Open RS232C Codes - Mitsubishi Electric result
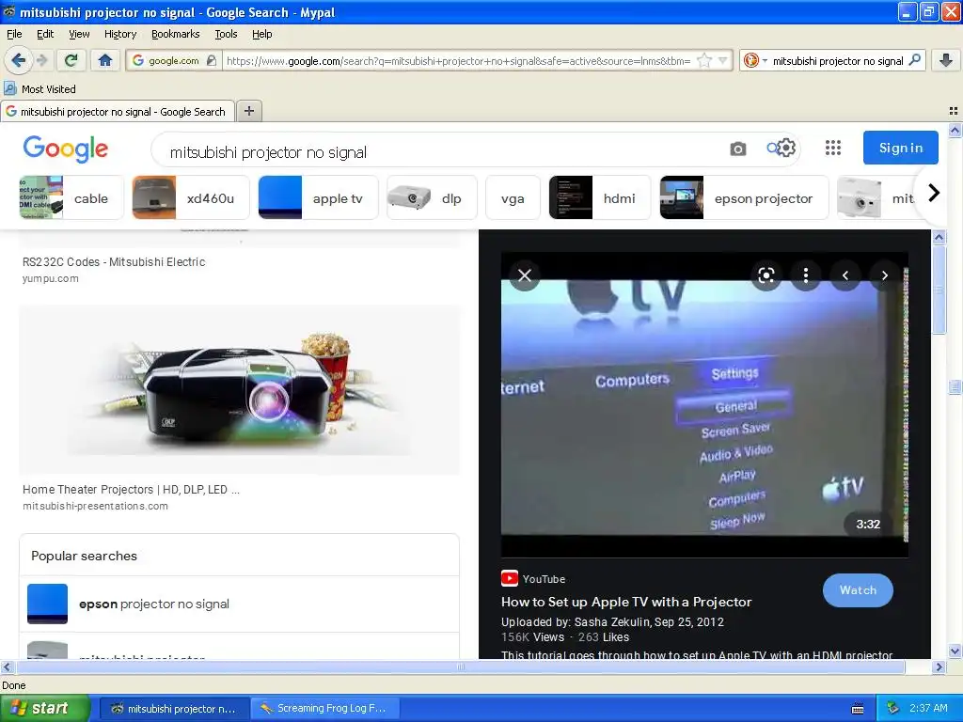The height and width of the screenshot is (722, 963). [x=114, y=261]
